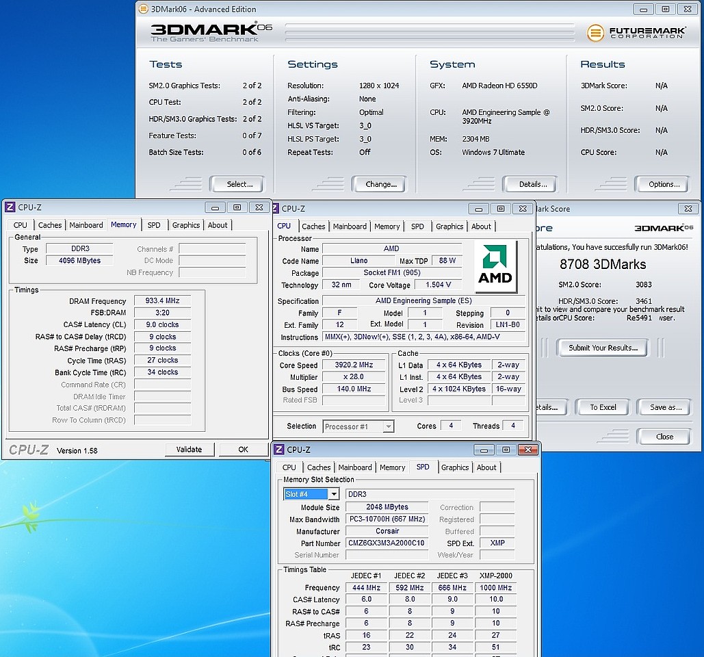Click the Z icon of the CPU-Z SPD window

pos(279,450)
